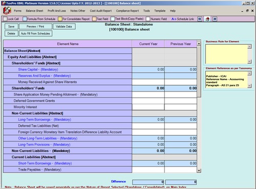Image resolution: width=256 pixels, height=189 pixels.
Task: Open the Forms menu
Action: [x=17, y=11]
